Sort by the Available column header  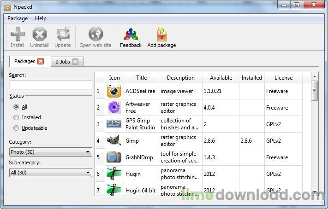click(x=221, y=78)
